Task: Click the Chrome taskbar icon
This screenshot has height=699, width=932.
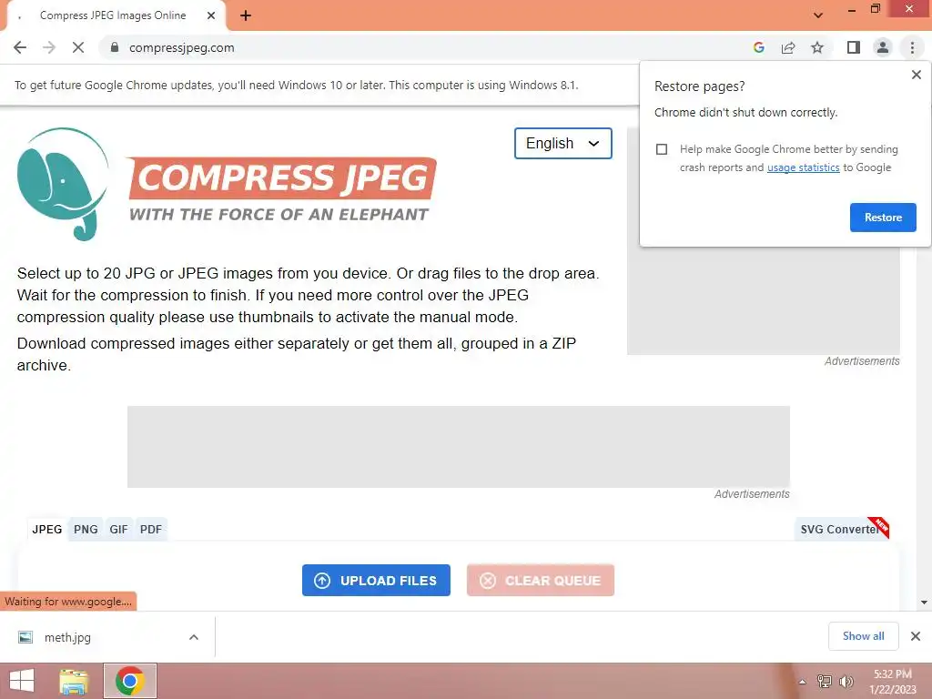Action: coord(130,681)
